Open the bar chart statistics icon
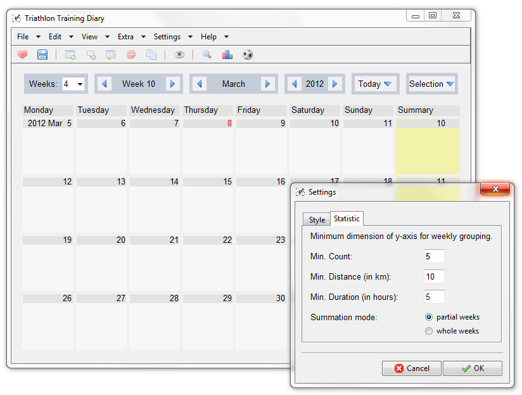This screenshot has height=395, width=522. (x=227, y=55)
